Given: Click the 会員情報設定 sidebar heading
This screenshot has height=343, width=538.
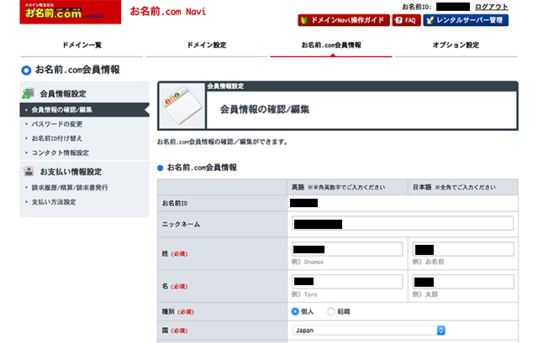Looking at the screenshot, I should [x=63, y=94].
